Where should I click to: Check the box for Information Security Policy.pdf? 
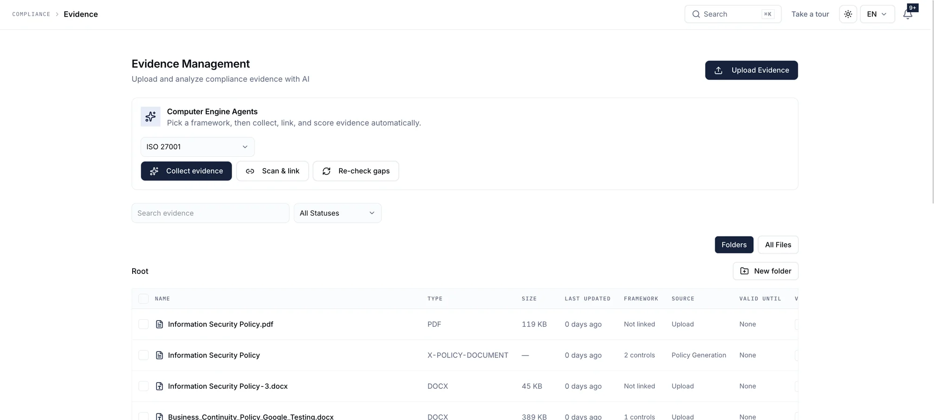point(143,324)
